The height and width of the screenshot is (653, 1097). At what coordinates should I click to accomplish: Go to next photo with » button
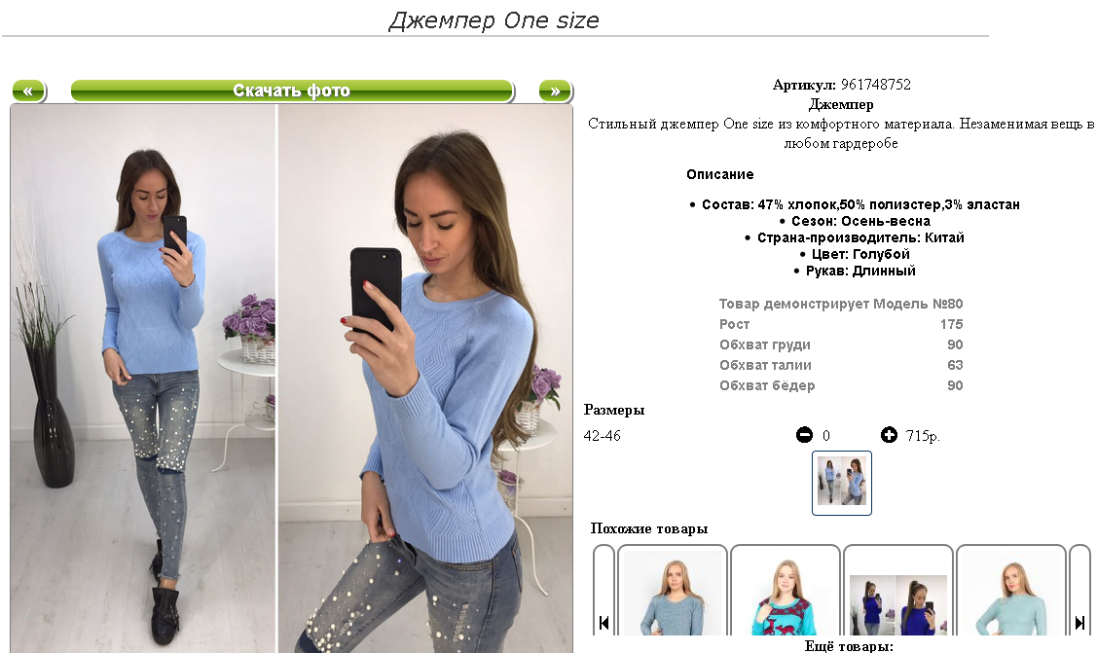556,91
